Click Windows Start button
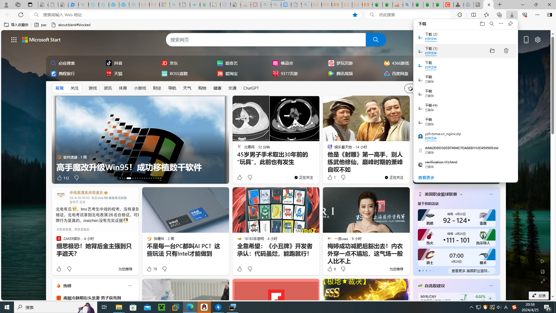 tap(7, 307)
